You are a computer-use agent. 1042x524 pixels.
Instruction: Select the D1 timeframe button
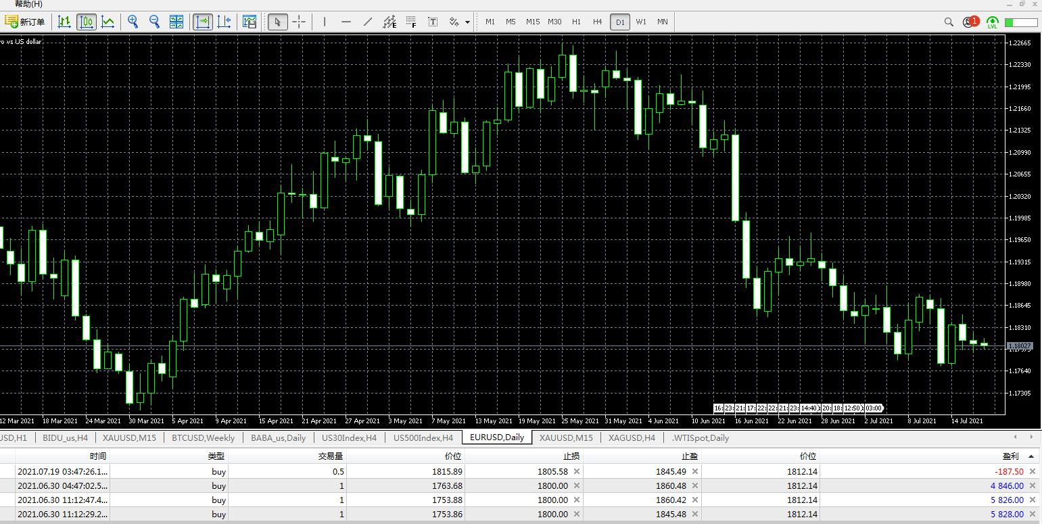pyautogui.click(x=620, y=22)
